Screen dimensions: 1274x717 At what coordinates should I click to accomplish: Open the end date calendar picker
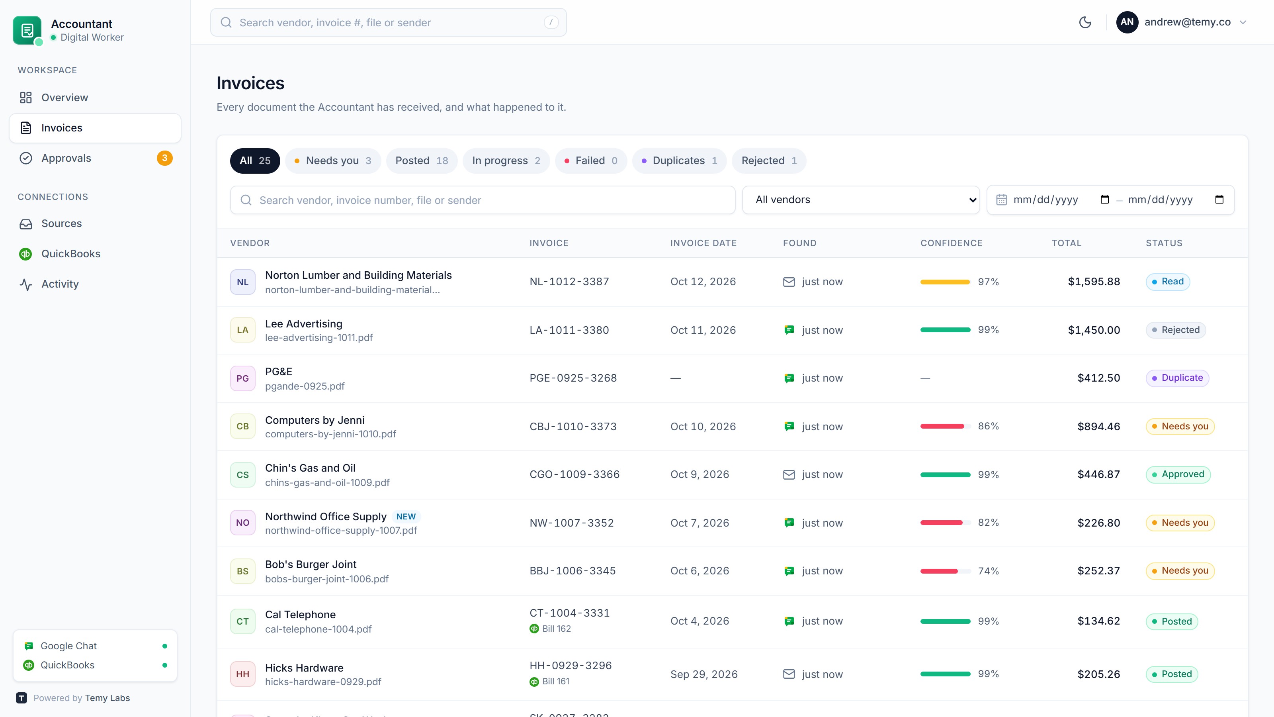1219,200
